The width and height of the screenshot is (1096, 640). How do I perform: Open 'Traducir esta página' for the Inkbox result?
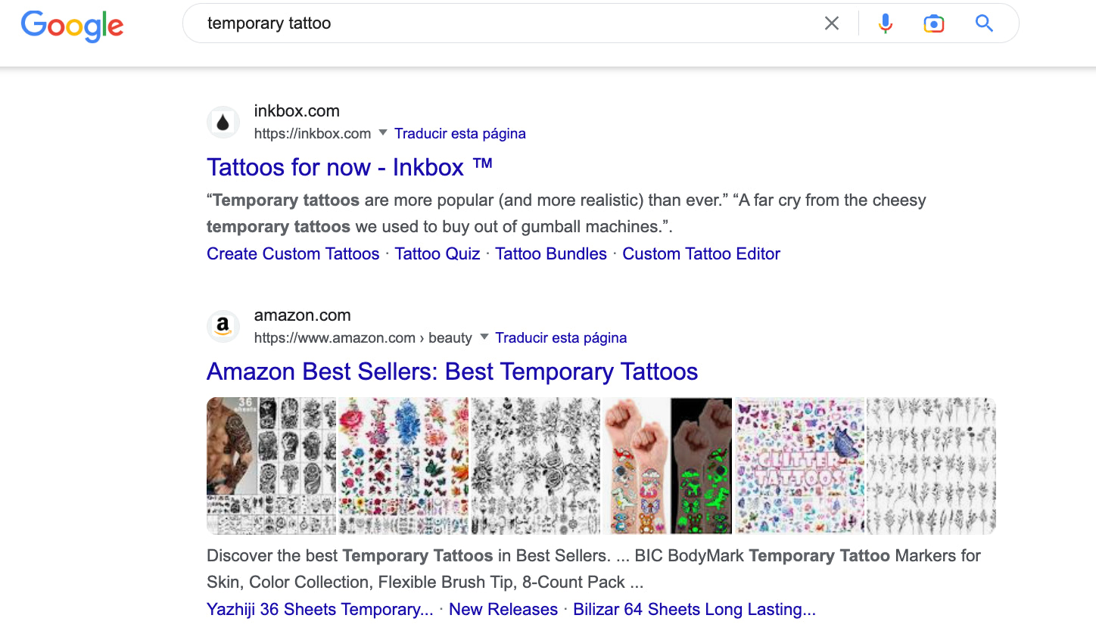coord(459,133)
